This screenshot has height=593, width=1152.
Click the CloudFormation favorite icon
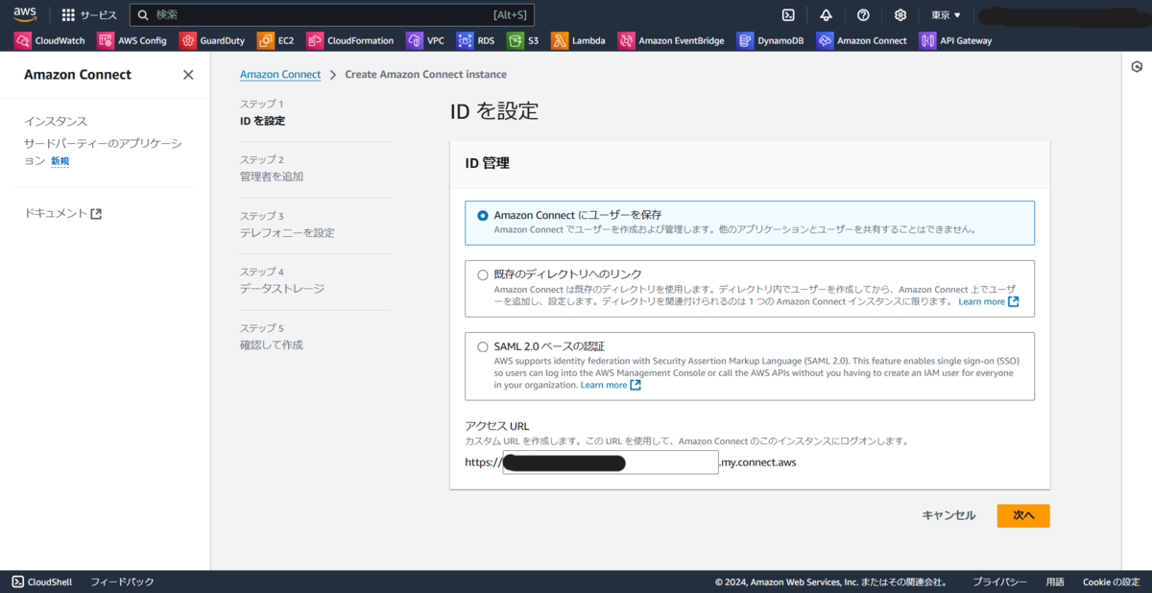tap(314, 40)
